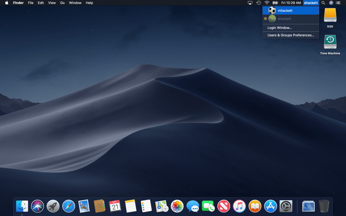
Task: Open Contacts book icon in Dock
Action: coord(100,206)
